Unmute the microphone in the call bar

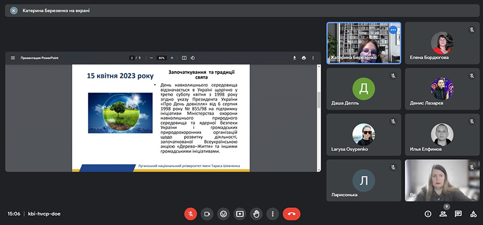(191, 213)
